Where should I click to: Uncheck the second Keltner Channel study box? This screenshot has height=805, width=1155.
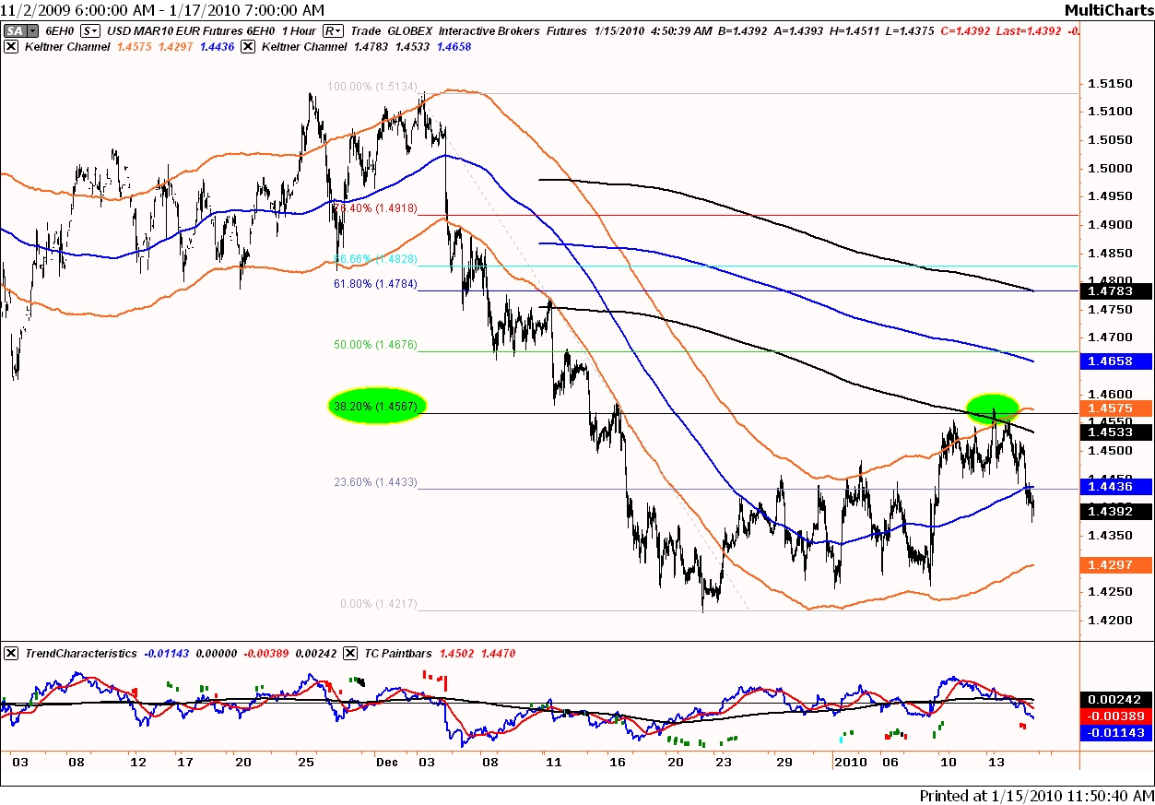[247, 45]
